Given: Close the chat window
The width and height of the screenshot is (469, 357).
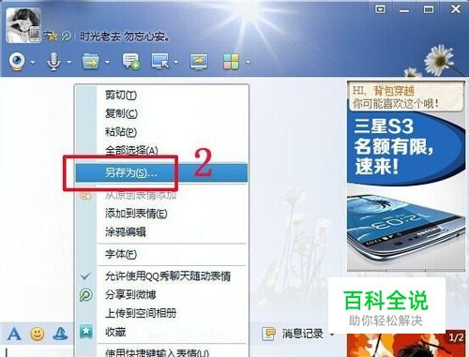Looking at the screenshot, I should pos(456,9).
